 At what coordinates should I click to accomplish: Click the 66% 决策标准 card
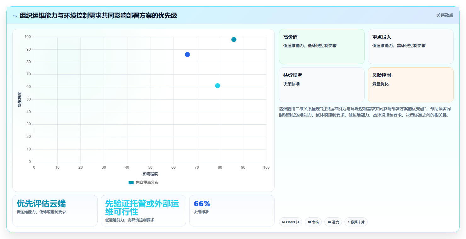click(x=232, y=211)
